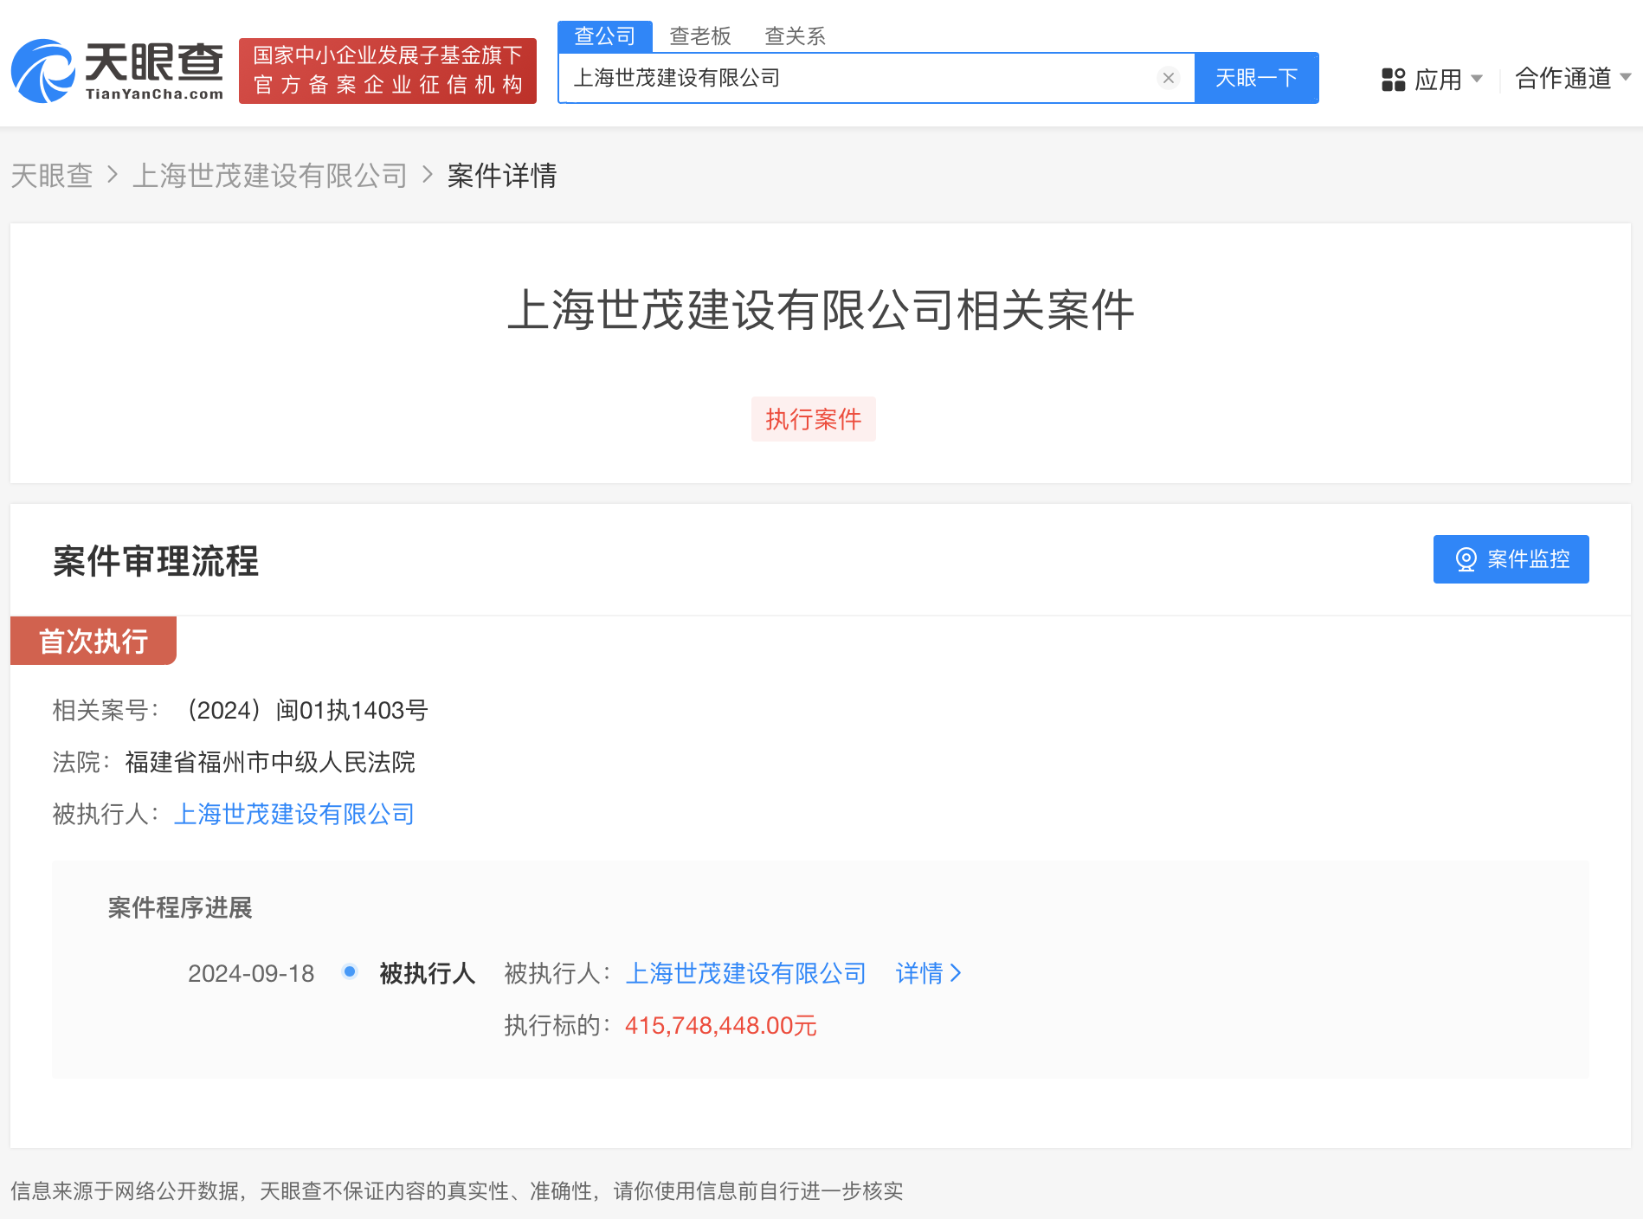Click 被执行人 company link 上海世茂建设有限公司
This screenshot has height=1219, width=1643.
[293, 814]
